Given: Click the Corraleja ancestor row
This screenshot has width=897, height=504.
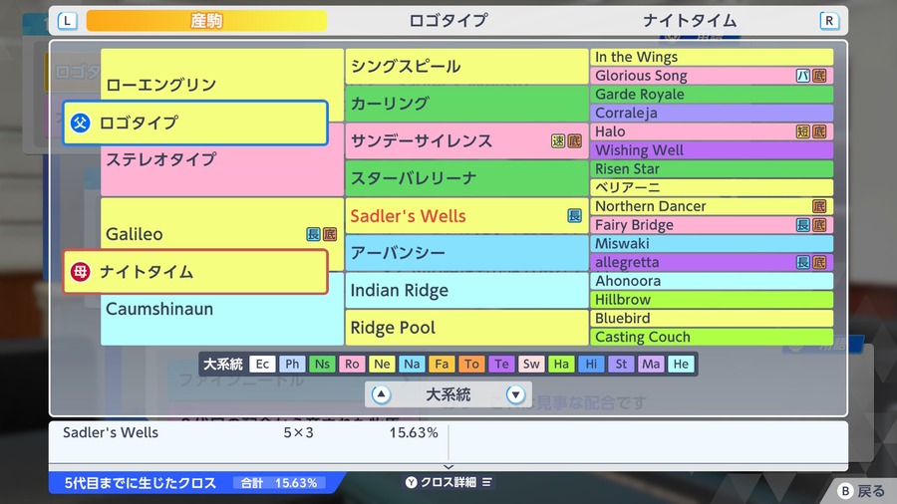Looking at the screenshot, I should coord(712,114).
